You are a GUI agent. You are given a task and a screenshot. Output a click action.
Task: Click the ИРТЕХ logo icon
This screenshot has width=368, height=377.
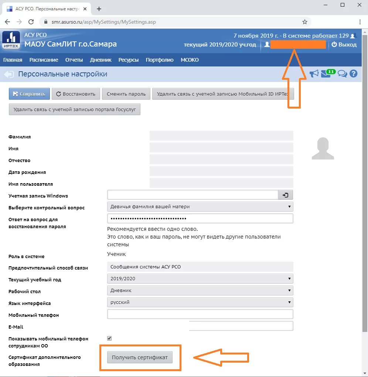click(11, 40)
